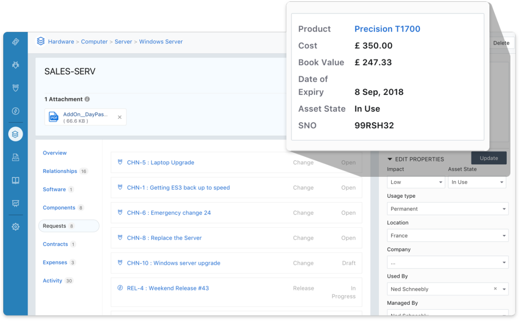Switch to the Relationships tab
The image size is (519, 321).
click(x=60, y=171)
